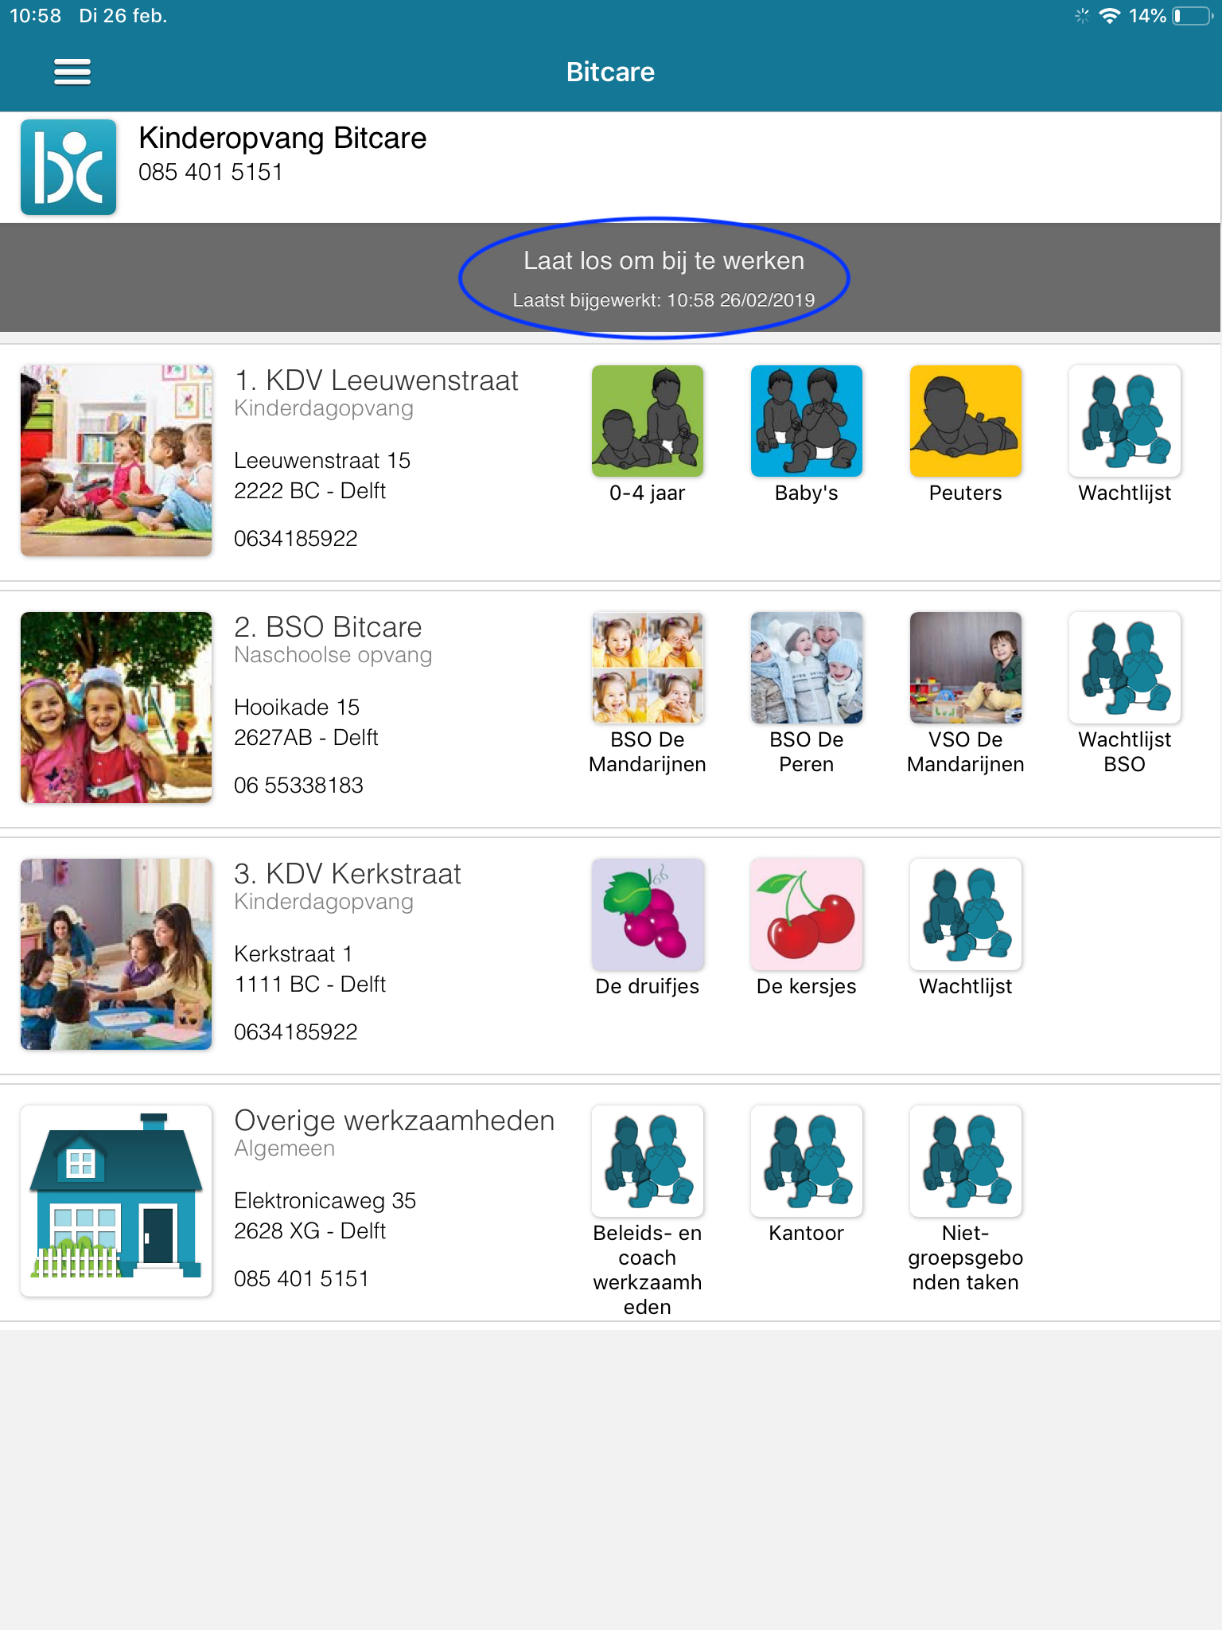Tap the Overige werkzaamheden house image
The height and width of the screenshot is (1630, 1222).
click(116, 1201)
